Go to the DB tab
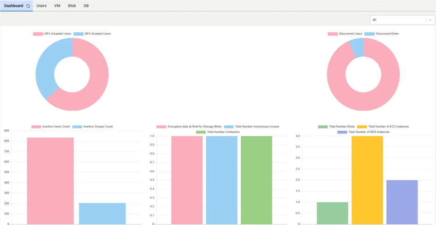Viewport: 436px width, 225px height. point(86,6)
